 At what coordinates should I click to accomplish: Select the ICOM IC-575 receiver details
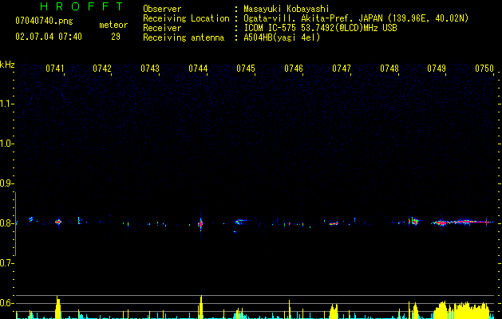(320, 28)
